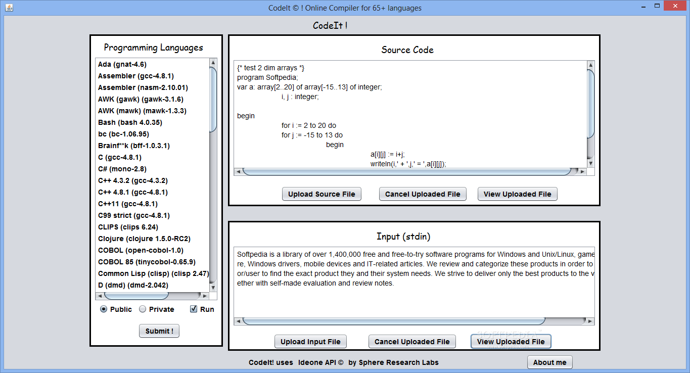
Task: Click Source Code scroll right arrow
Action: point(582,172)
